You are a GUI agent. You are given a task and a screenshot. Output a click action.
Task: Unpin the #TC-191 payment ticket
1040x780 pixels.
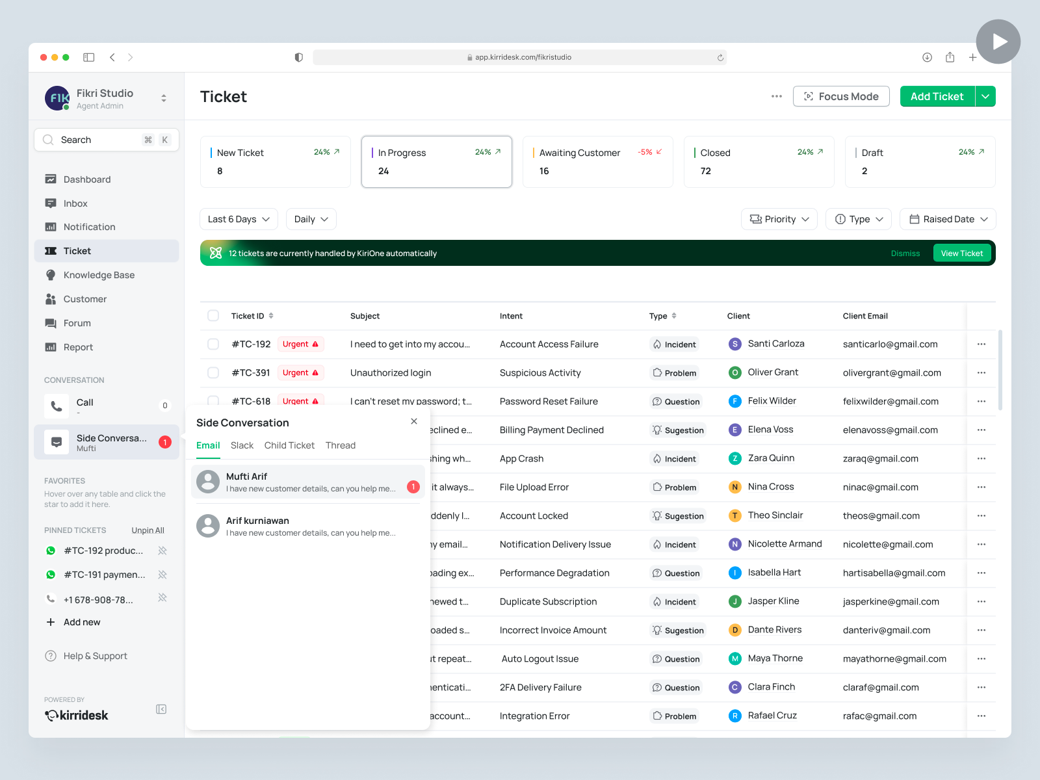click(x=162, y=575)
